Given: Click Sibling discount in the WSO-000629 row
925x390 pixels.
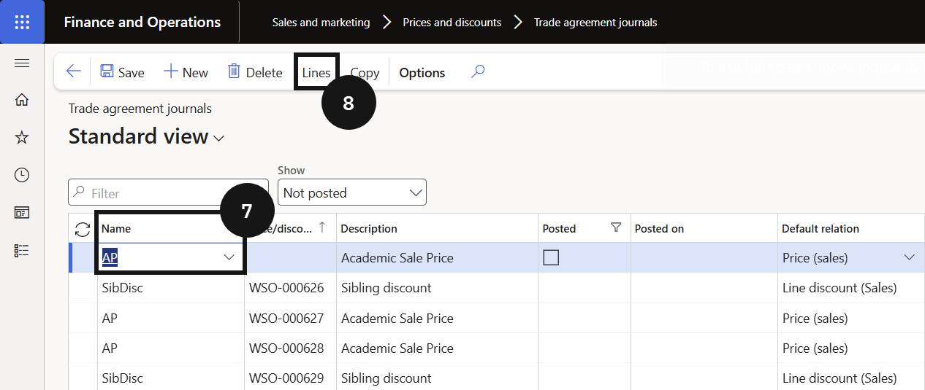Looking at the screenshot, I should [x=387, y=378].
